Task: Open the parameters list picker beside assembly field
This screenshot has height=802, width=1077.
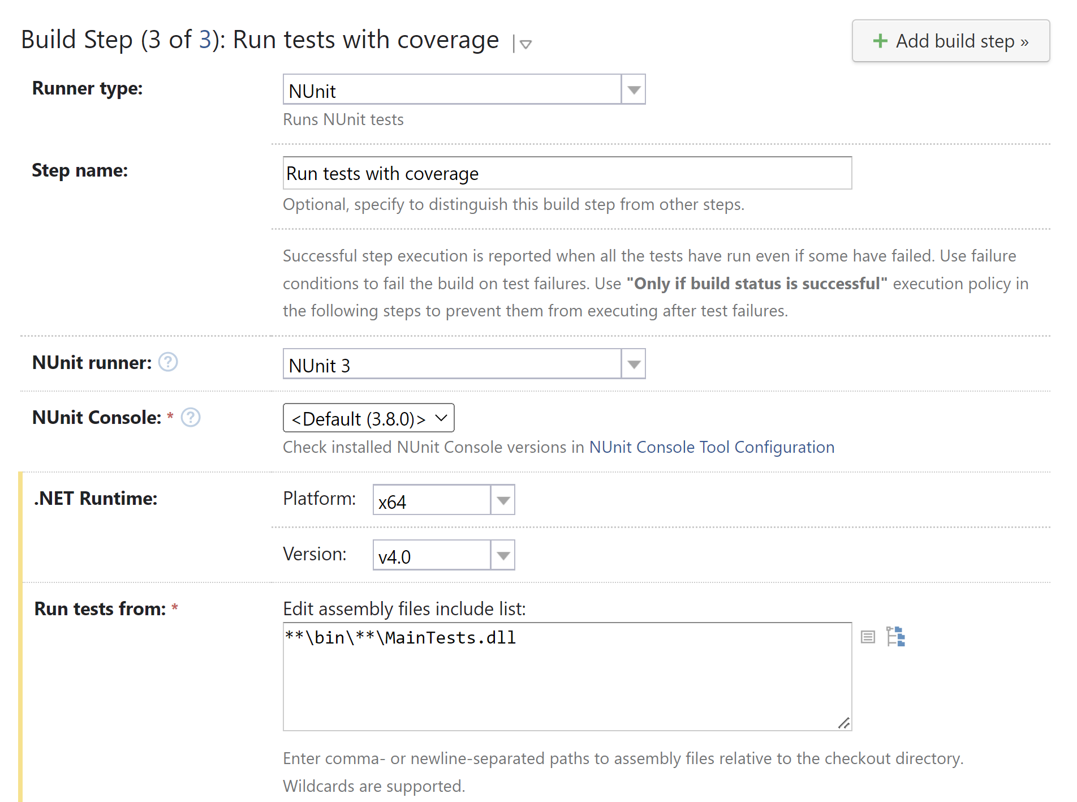Action: pyautogui.click(x=869, y=637)
